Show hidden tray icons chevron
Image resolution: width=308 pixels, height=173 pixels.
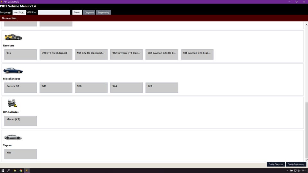[x=287, y=171]
